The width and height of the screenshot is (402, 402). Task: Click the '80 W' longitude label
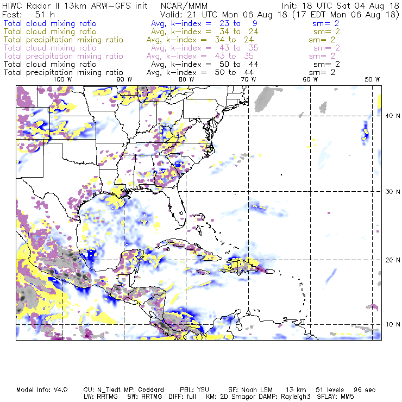coord(186,79)
